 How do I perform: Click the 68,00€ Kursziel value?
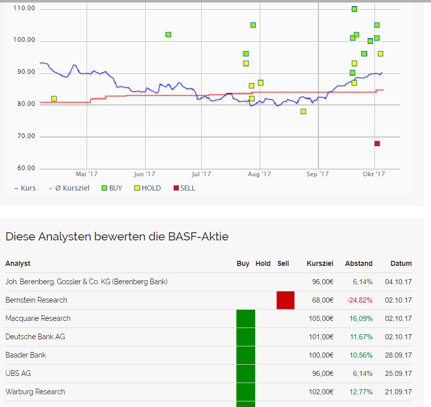point(322,300)
